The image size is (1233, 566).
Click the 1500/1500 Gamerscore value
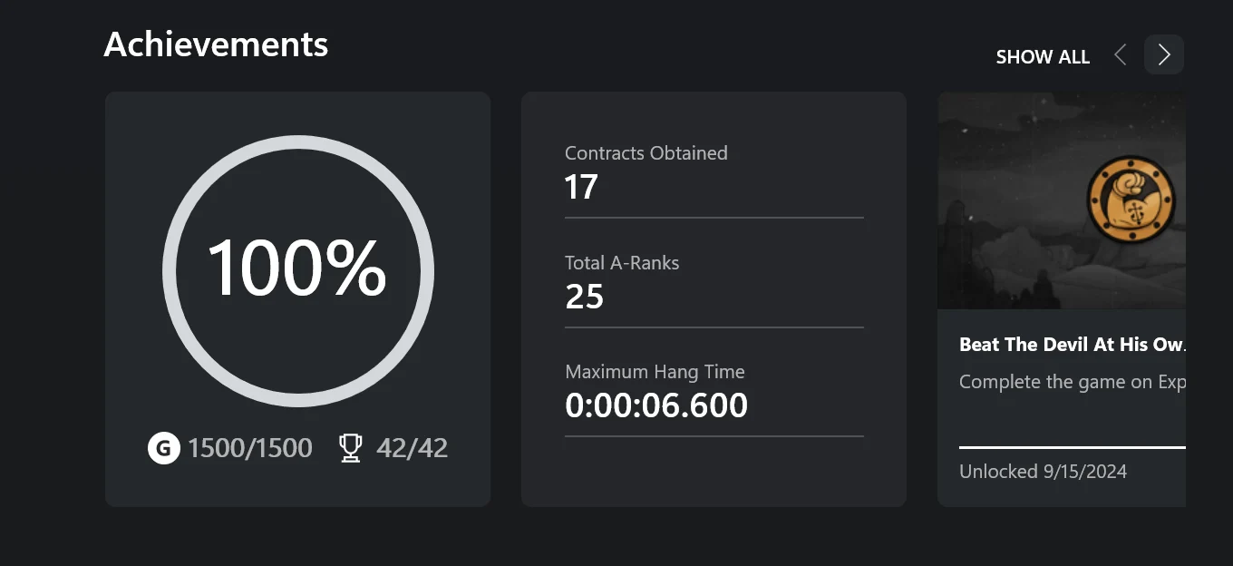pyautogui.click(x=250, y=448)
